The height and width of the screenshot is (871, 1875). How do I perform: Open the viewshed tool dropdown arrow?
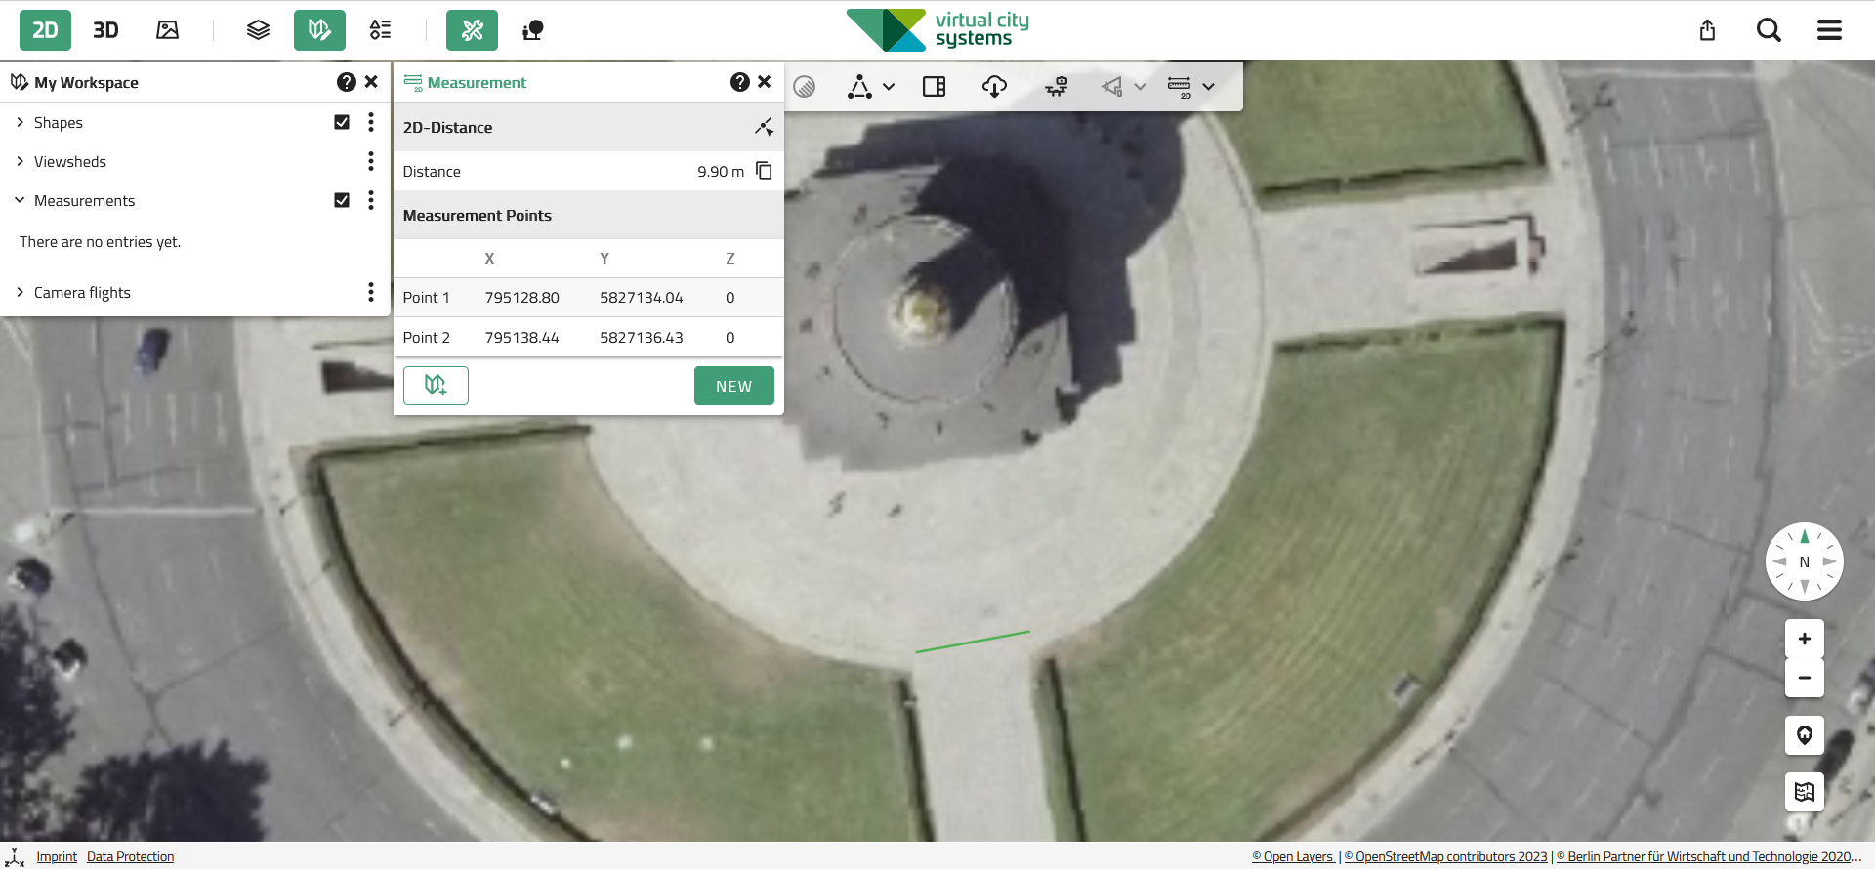coord(1140,87)
